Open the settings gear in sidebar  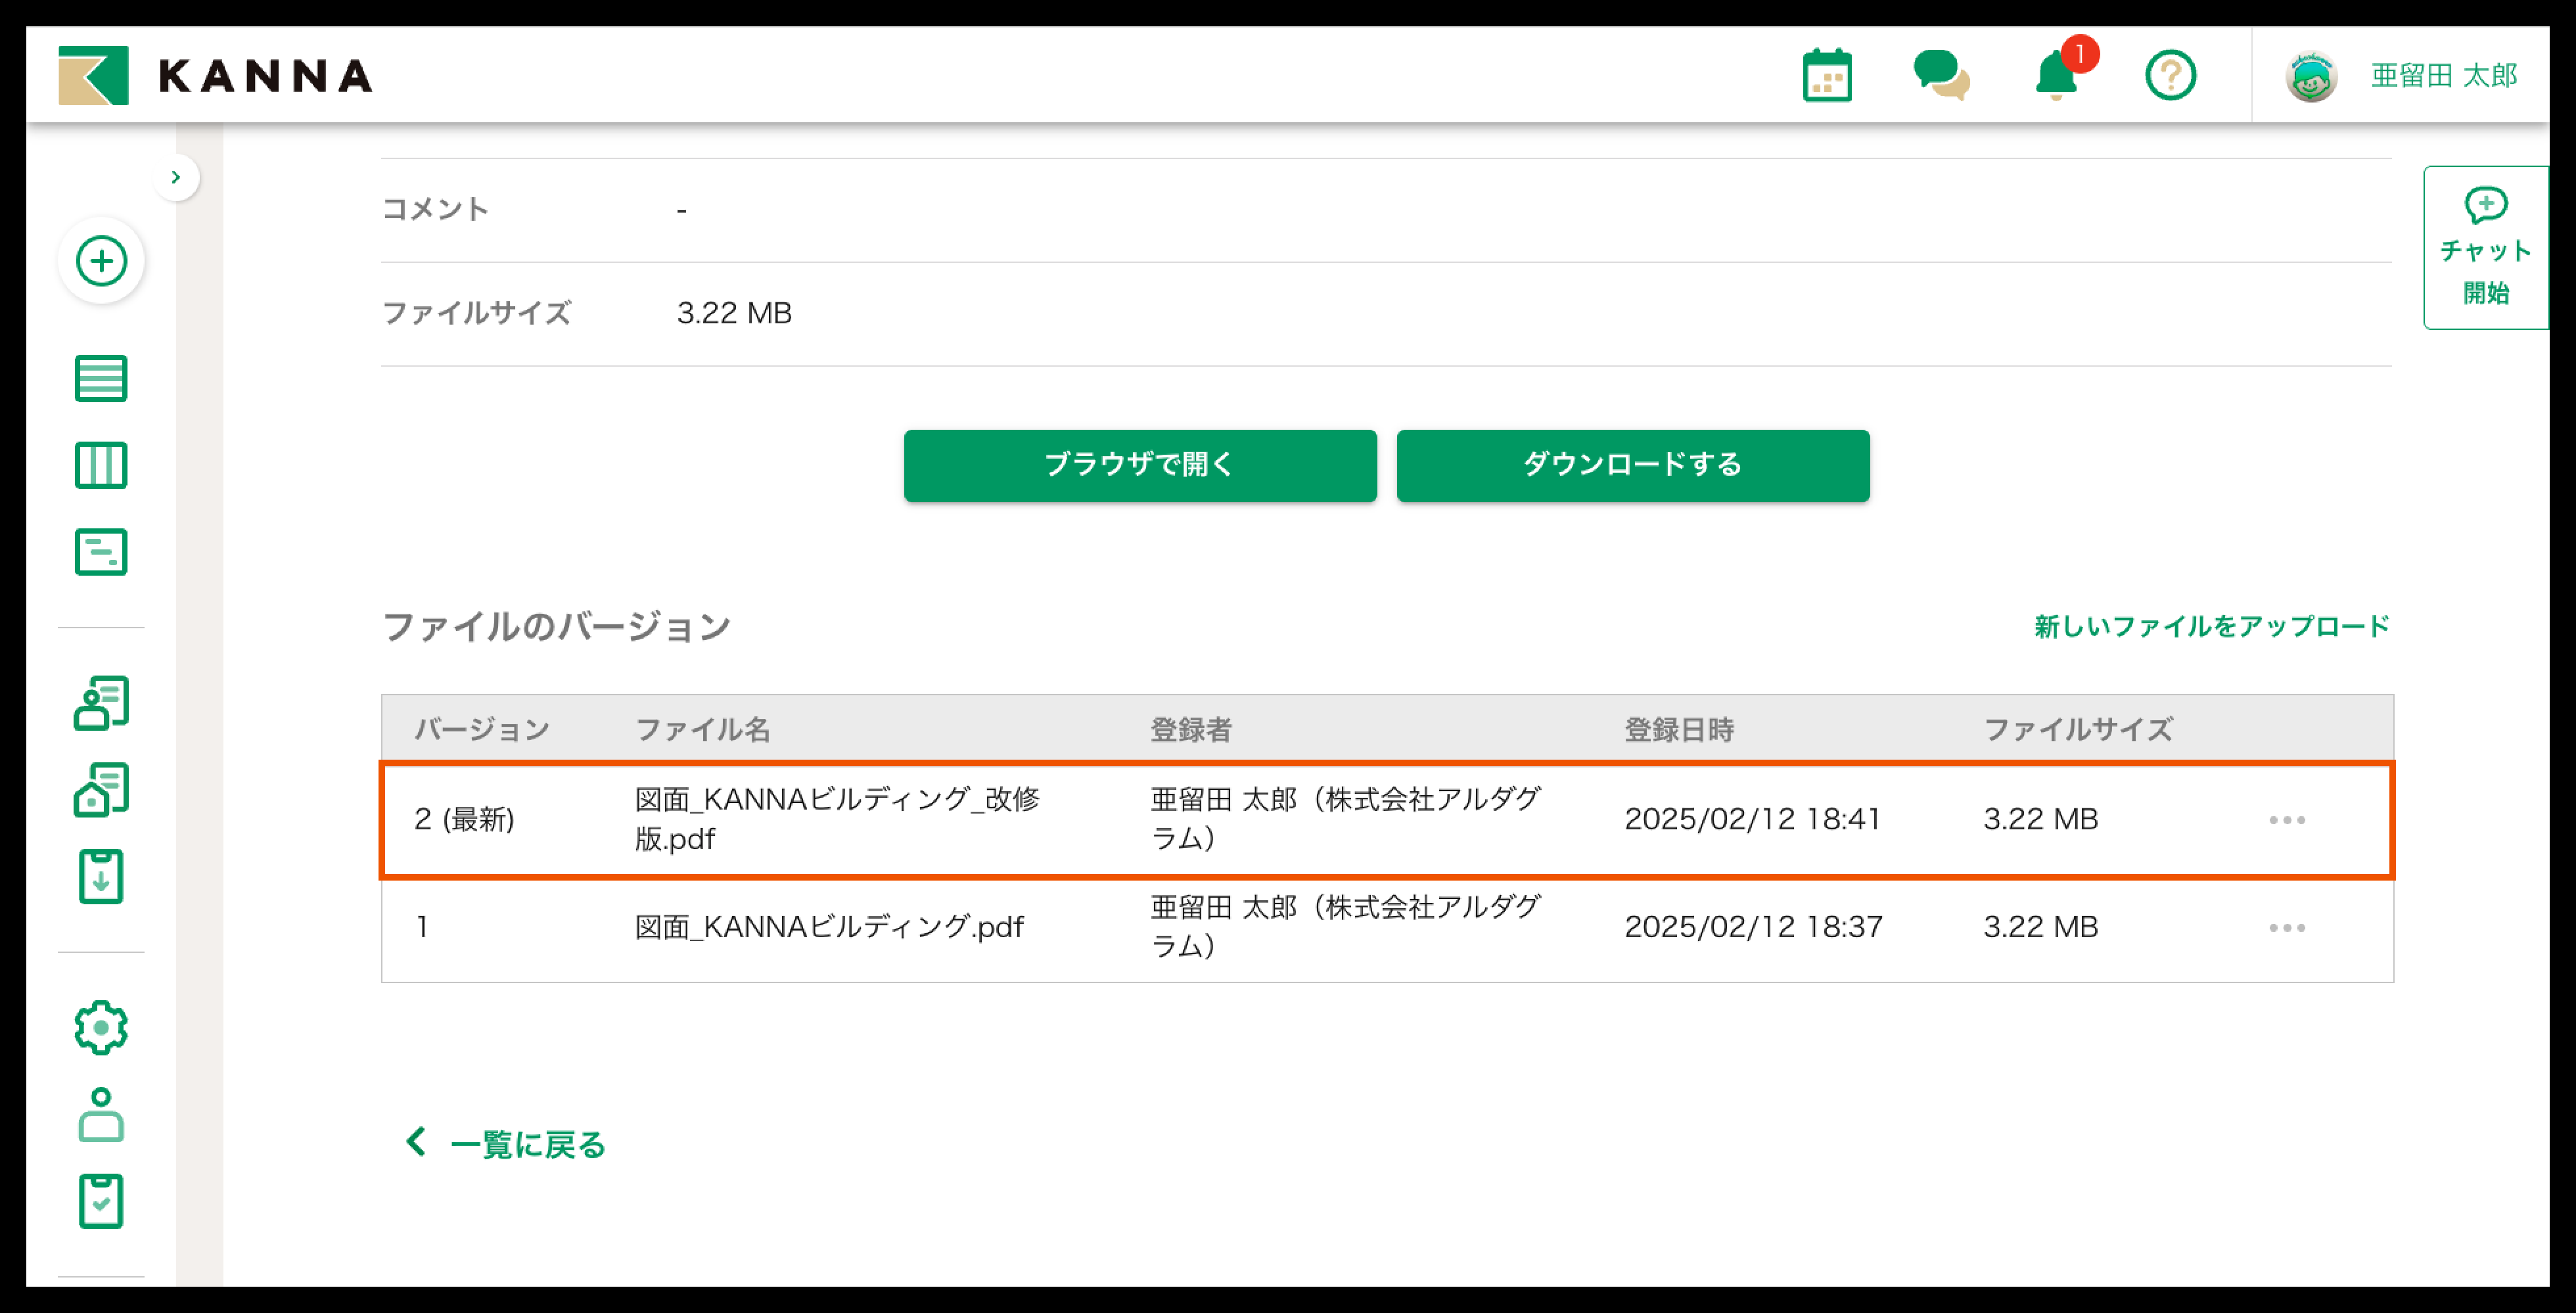pyautogui.click(x=101, y=1027)
